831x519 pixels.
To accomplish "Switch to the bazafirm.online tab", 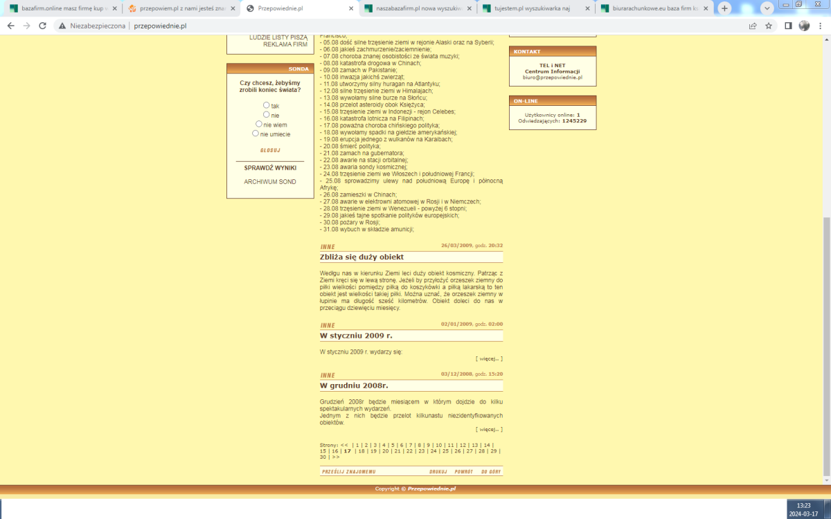I will (x=59, y=9).
